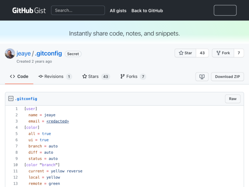Switch to the Revisions tab

[55, 76]
